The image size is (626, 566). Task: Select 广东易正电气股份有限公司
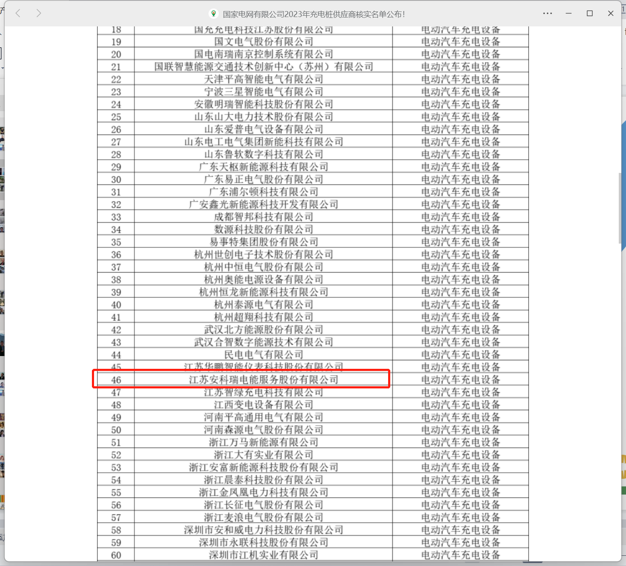(264, 179)
